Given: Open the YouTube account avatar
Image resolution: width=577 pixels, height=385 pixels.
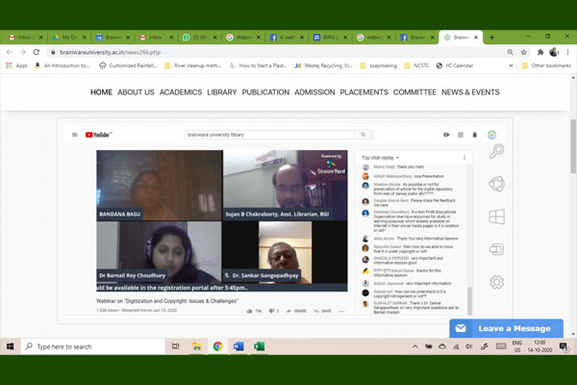Looking at the screenshot, I should pos(491,135).
